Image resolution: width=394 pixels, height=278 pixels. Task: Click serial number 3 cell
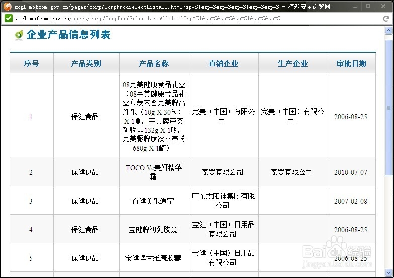point(31,201)
